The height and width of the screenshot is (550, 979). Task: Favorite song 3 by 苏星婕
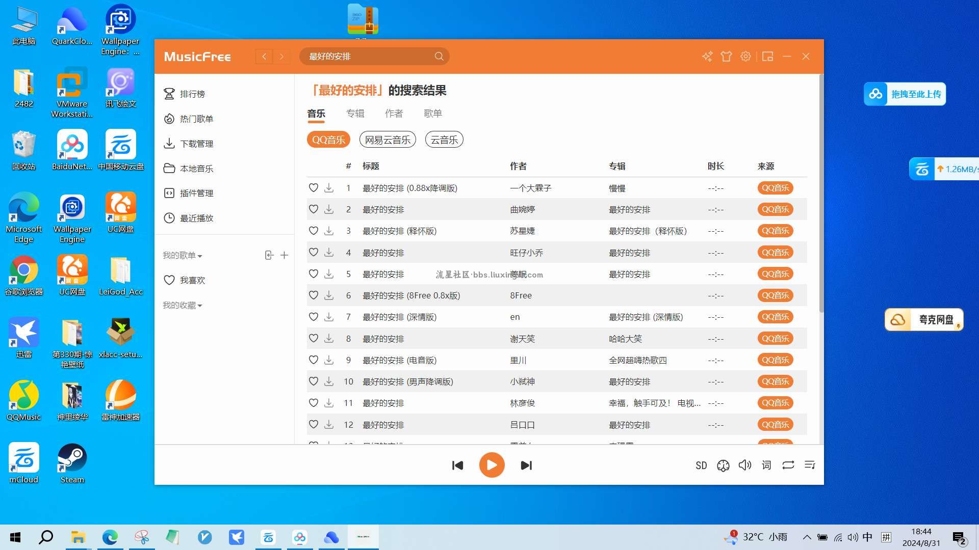pos(314,231)
